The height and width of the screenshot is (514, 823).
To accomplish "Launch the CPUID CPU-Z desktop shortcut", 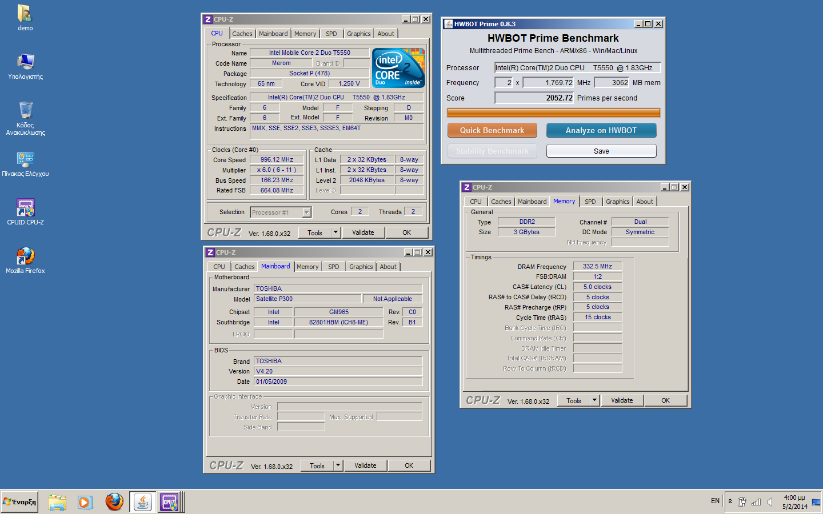I will point(25,212).
